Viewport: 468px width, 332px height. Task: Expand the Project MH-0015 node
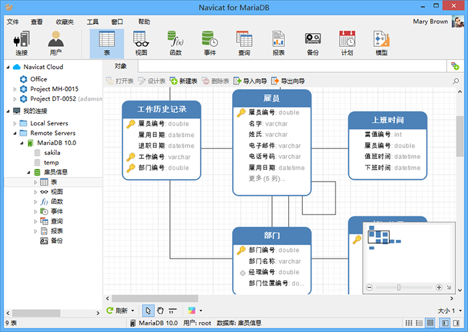(x=15, y=90)
